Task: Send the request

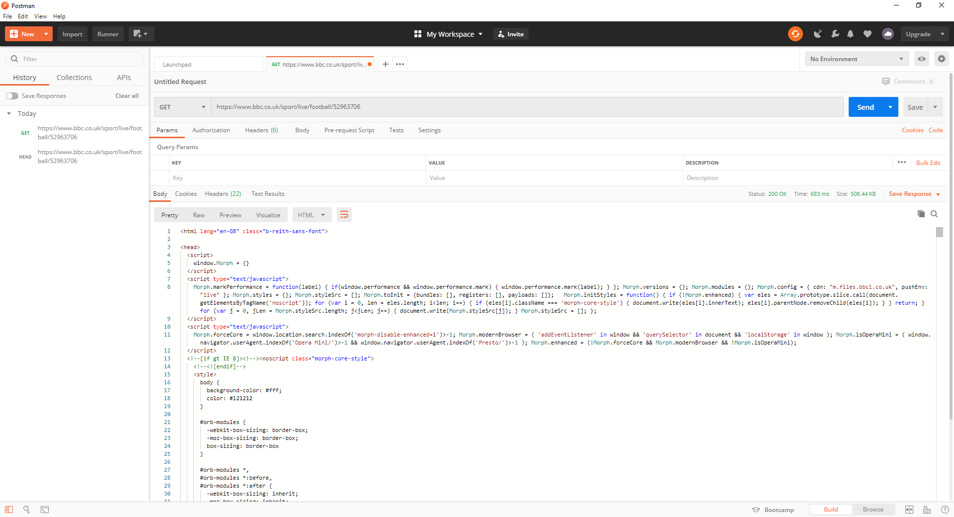Action: click(866, 107)
